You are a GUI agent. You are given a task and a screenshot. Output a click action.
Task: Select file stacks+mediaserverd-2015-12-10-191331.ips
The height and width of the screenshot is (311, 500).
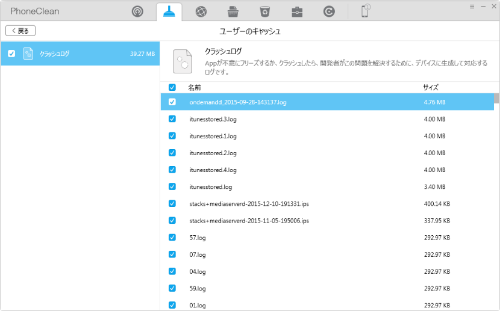click(249, 204)
